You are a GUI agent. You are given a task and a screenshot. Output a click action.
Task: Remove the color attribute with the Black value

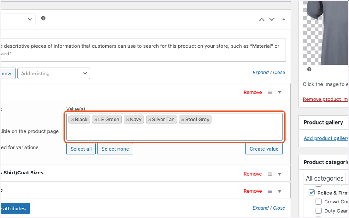253,92
